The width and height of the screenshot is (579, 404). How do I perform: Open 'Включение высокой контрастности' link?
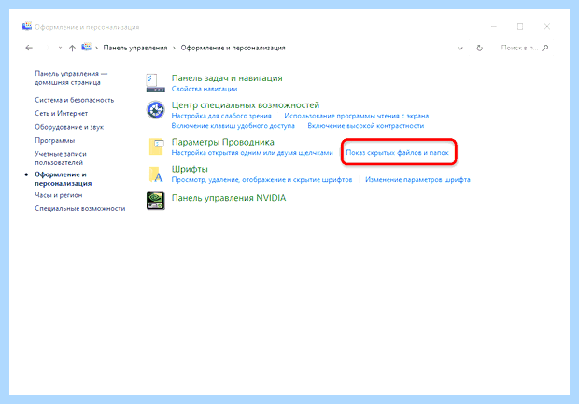coord(365,126)
